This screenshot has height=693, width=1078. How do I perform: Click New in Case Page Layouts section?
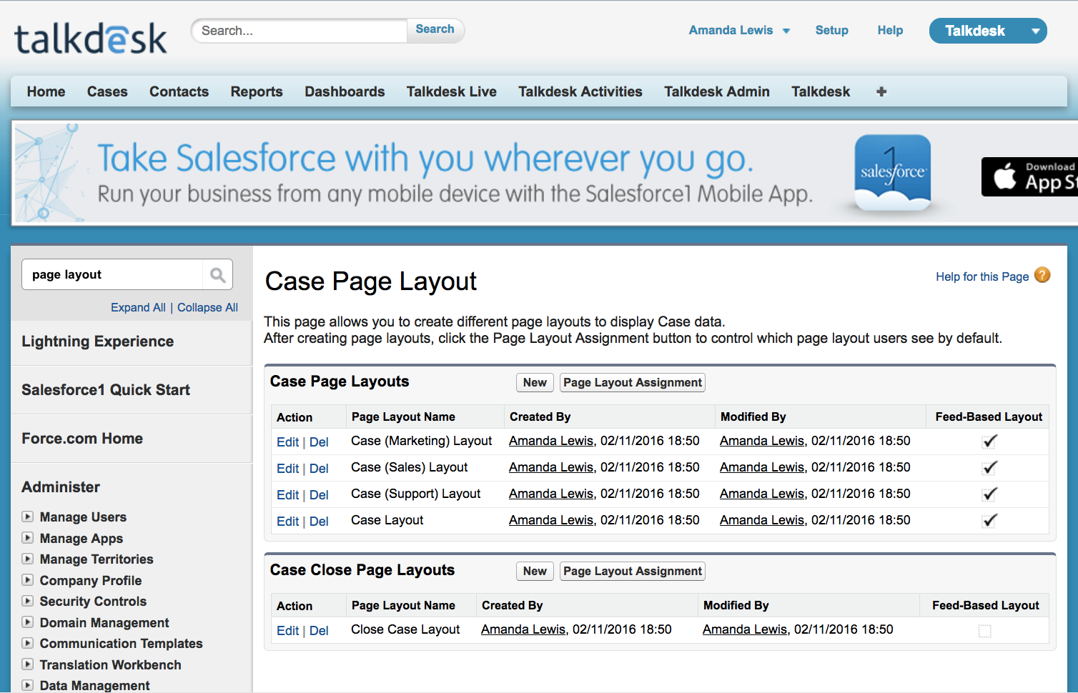535,382
